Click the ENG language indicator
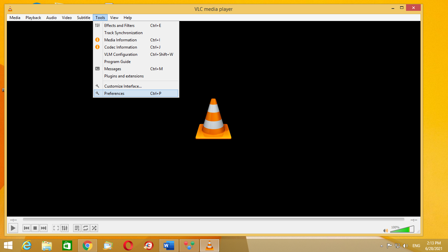448x252 pixels. click(416, 246)
